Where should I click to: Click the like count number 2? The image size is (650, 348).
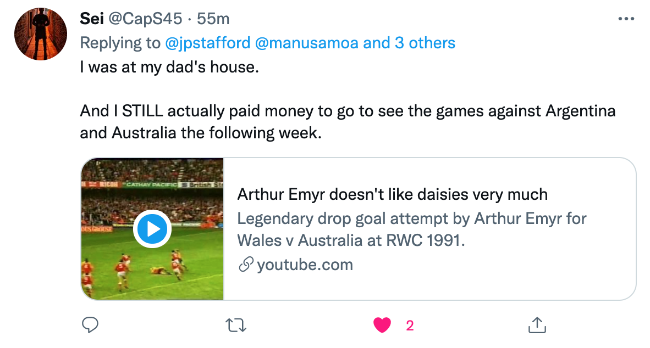410,326
